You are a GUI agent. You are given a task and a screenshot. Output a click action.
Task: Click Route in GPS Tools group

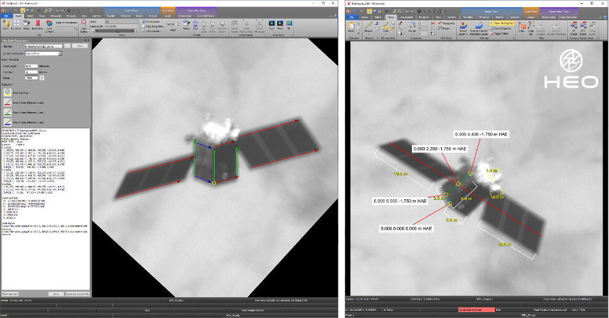pyautogui.click(x=444, y=29)
